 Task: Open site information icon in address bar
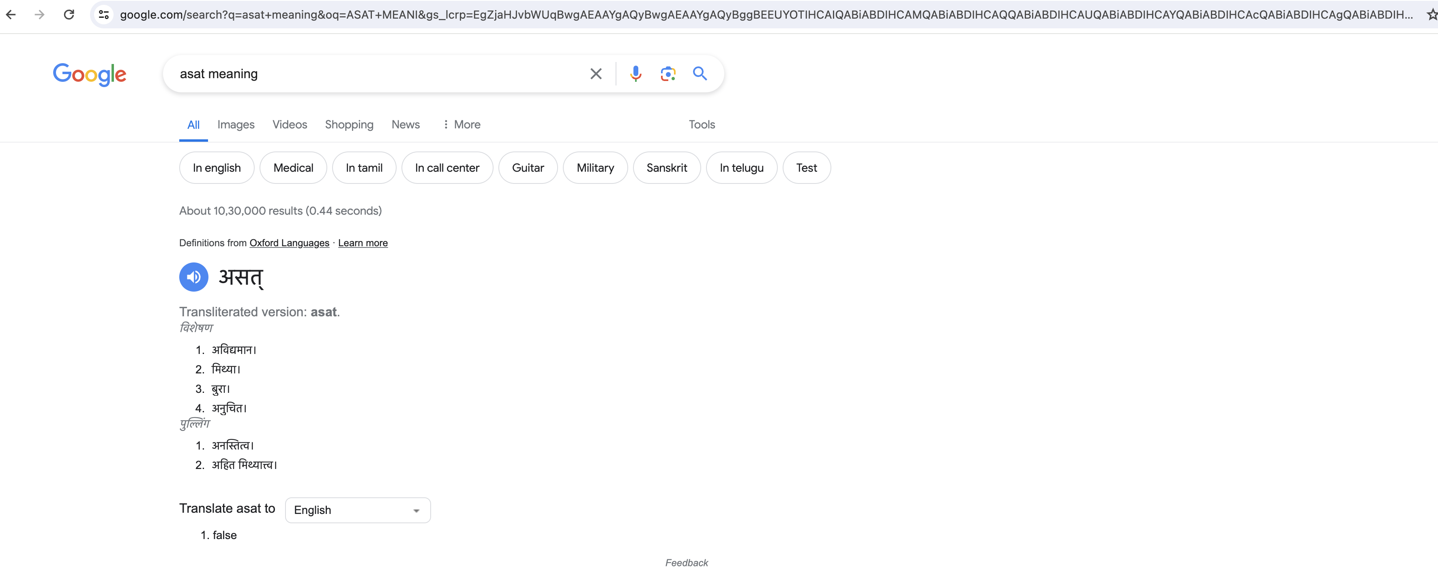(x=104, y=15)
